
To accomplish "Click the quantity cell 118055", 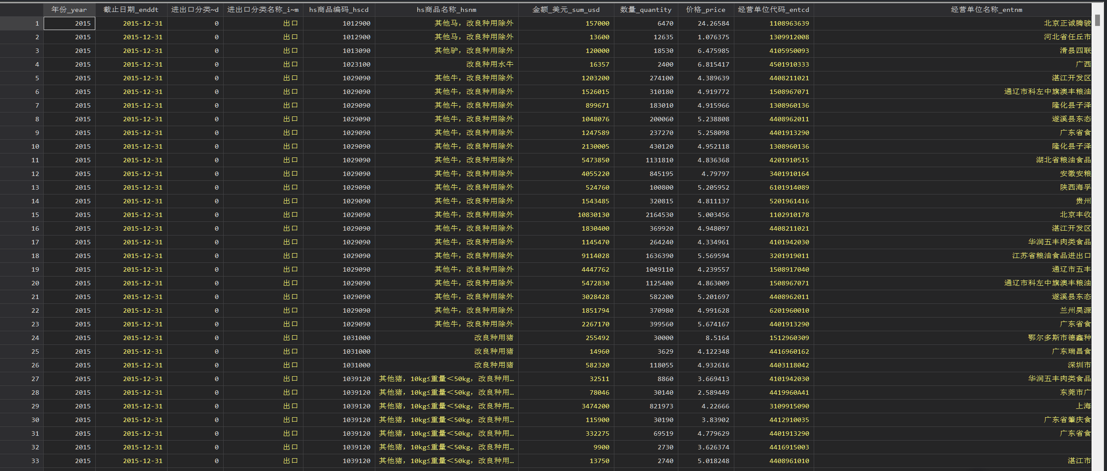I will (646, 365).
